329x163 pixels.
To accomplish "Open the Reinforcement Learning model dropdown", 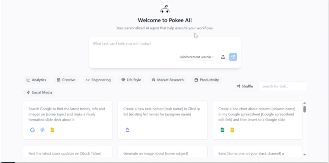I will [196, 57].
